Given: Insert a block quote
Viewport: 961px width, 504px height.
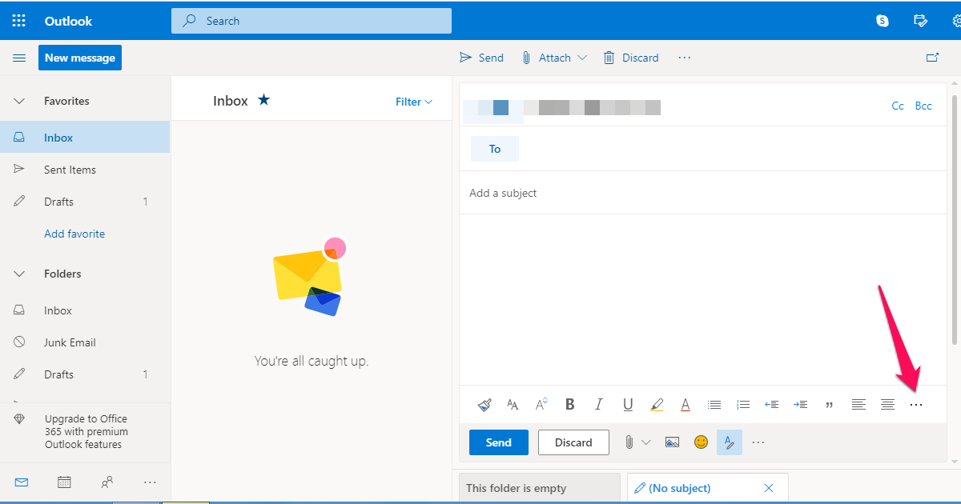Looking at the screenshot, I should (830, 405).
